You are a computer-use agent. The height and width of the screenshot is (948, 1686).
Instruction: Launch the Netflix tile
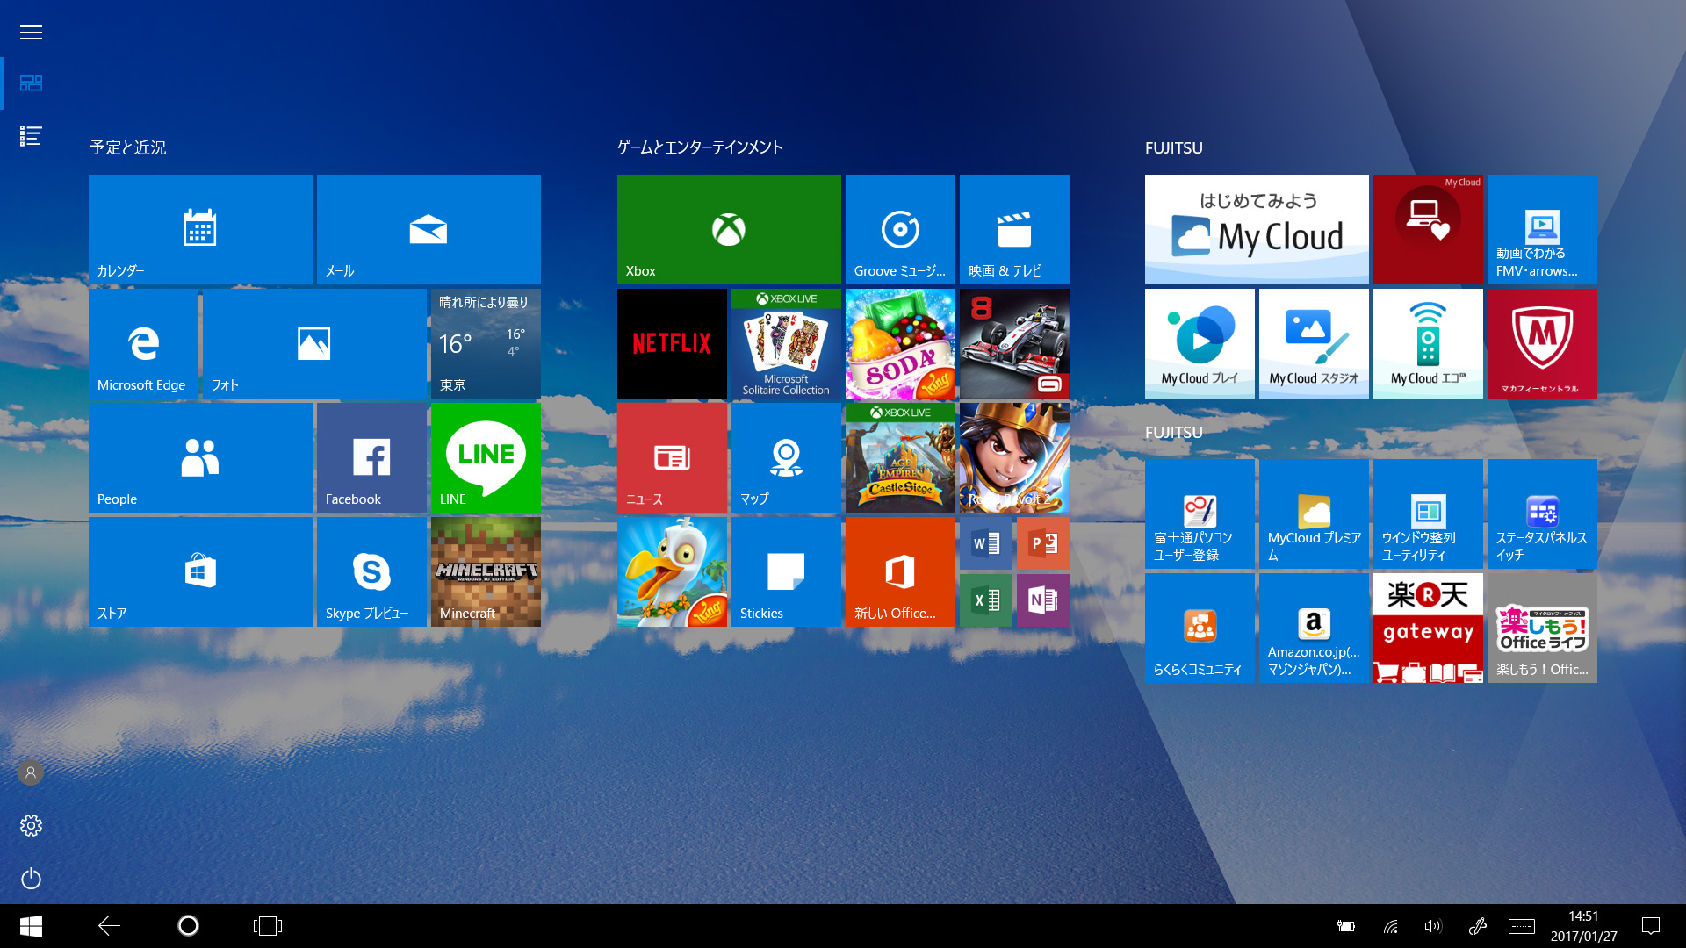(x=672, y=343)
